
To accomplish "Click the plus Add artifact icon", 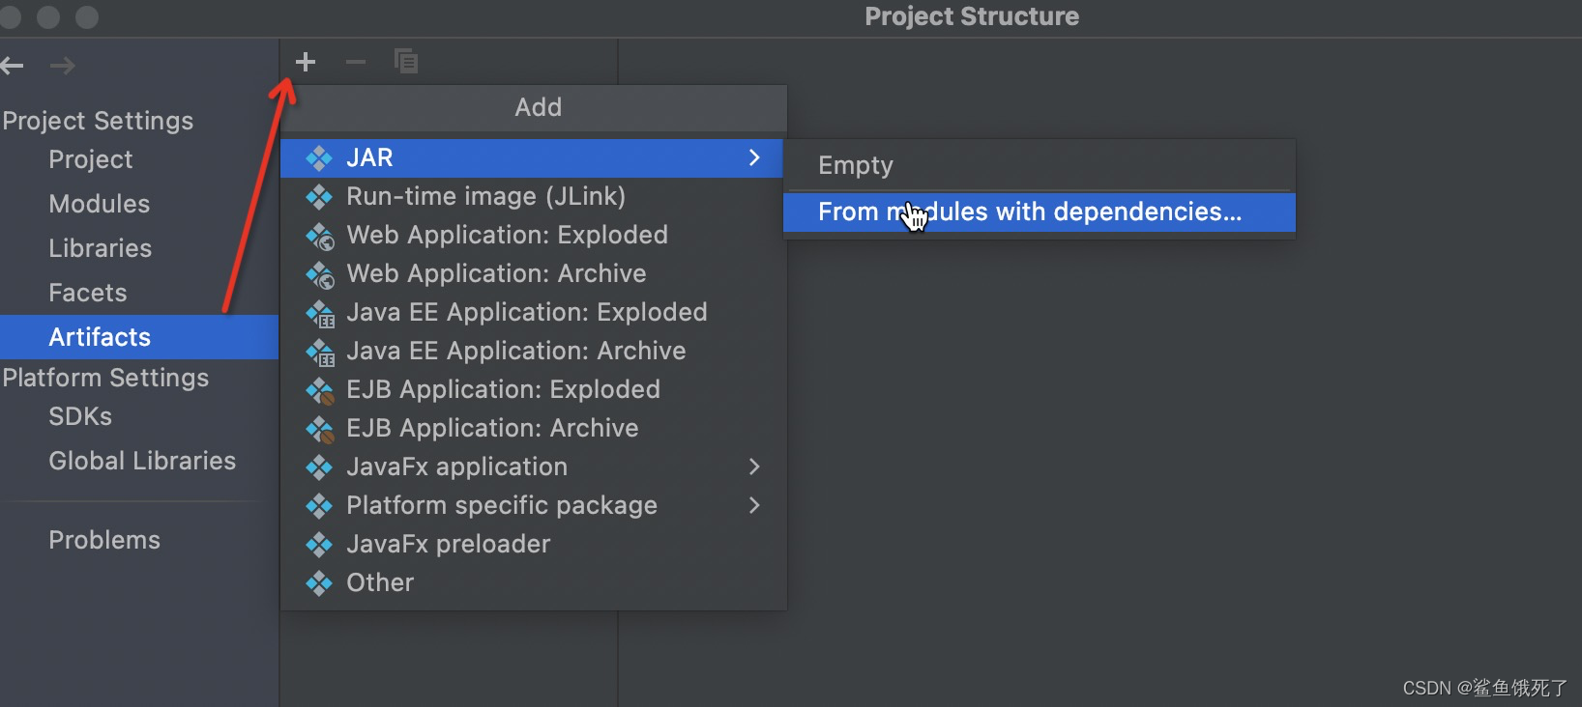I will (306, 63).
